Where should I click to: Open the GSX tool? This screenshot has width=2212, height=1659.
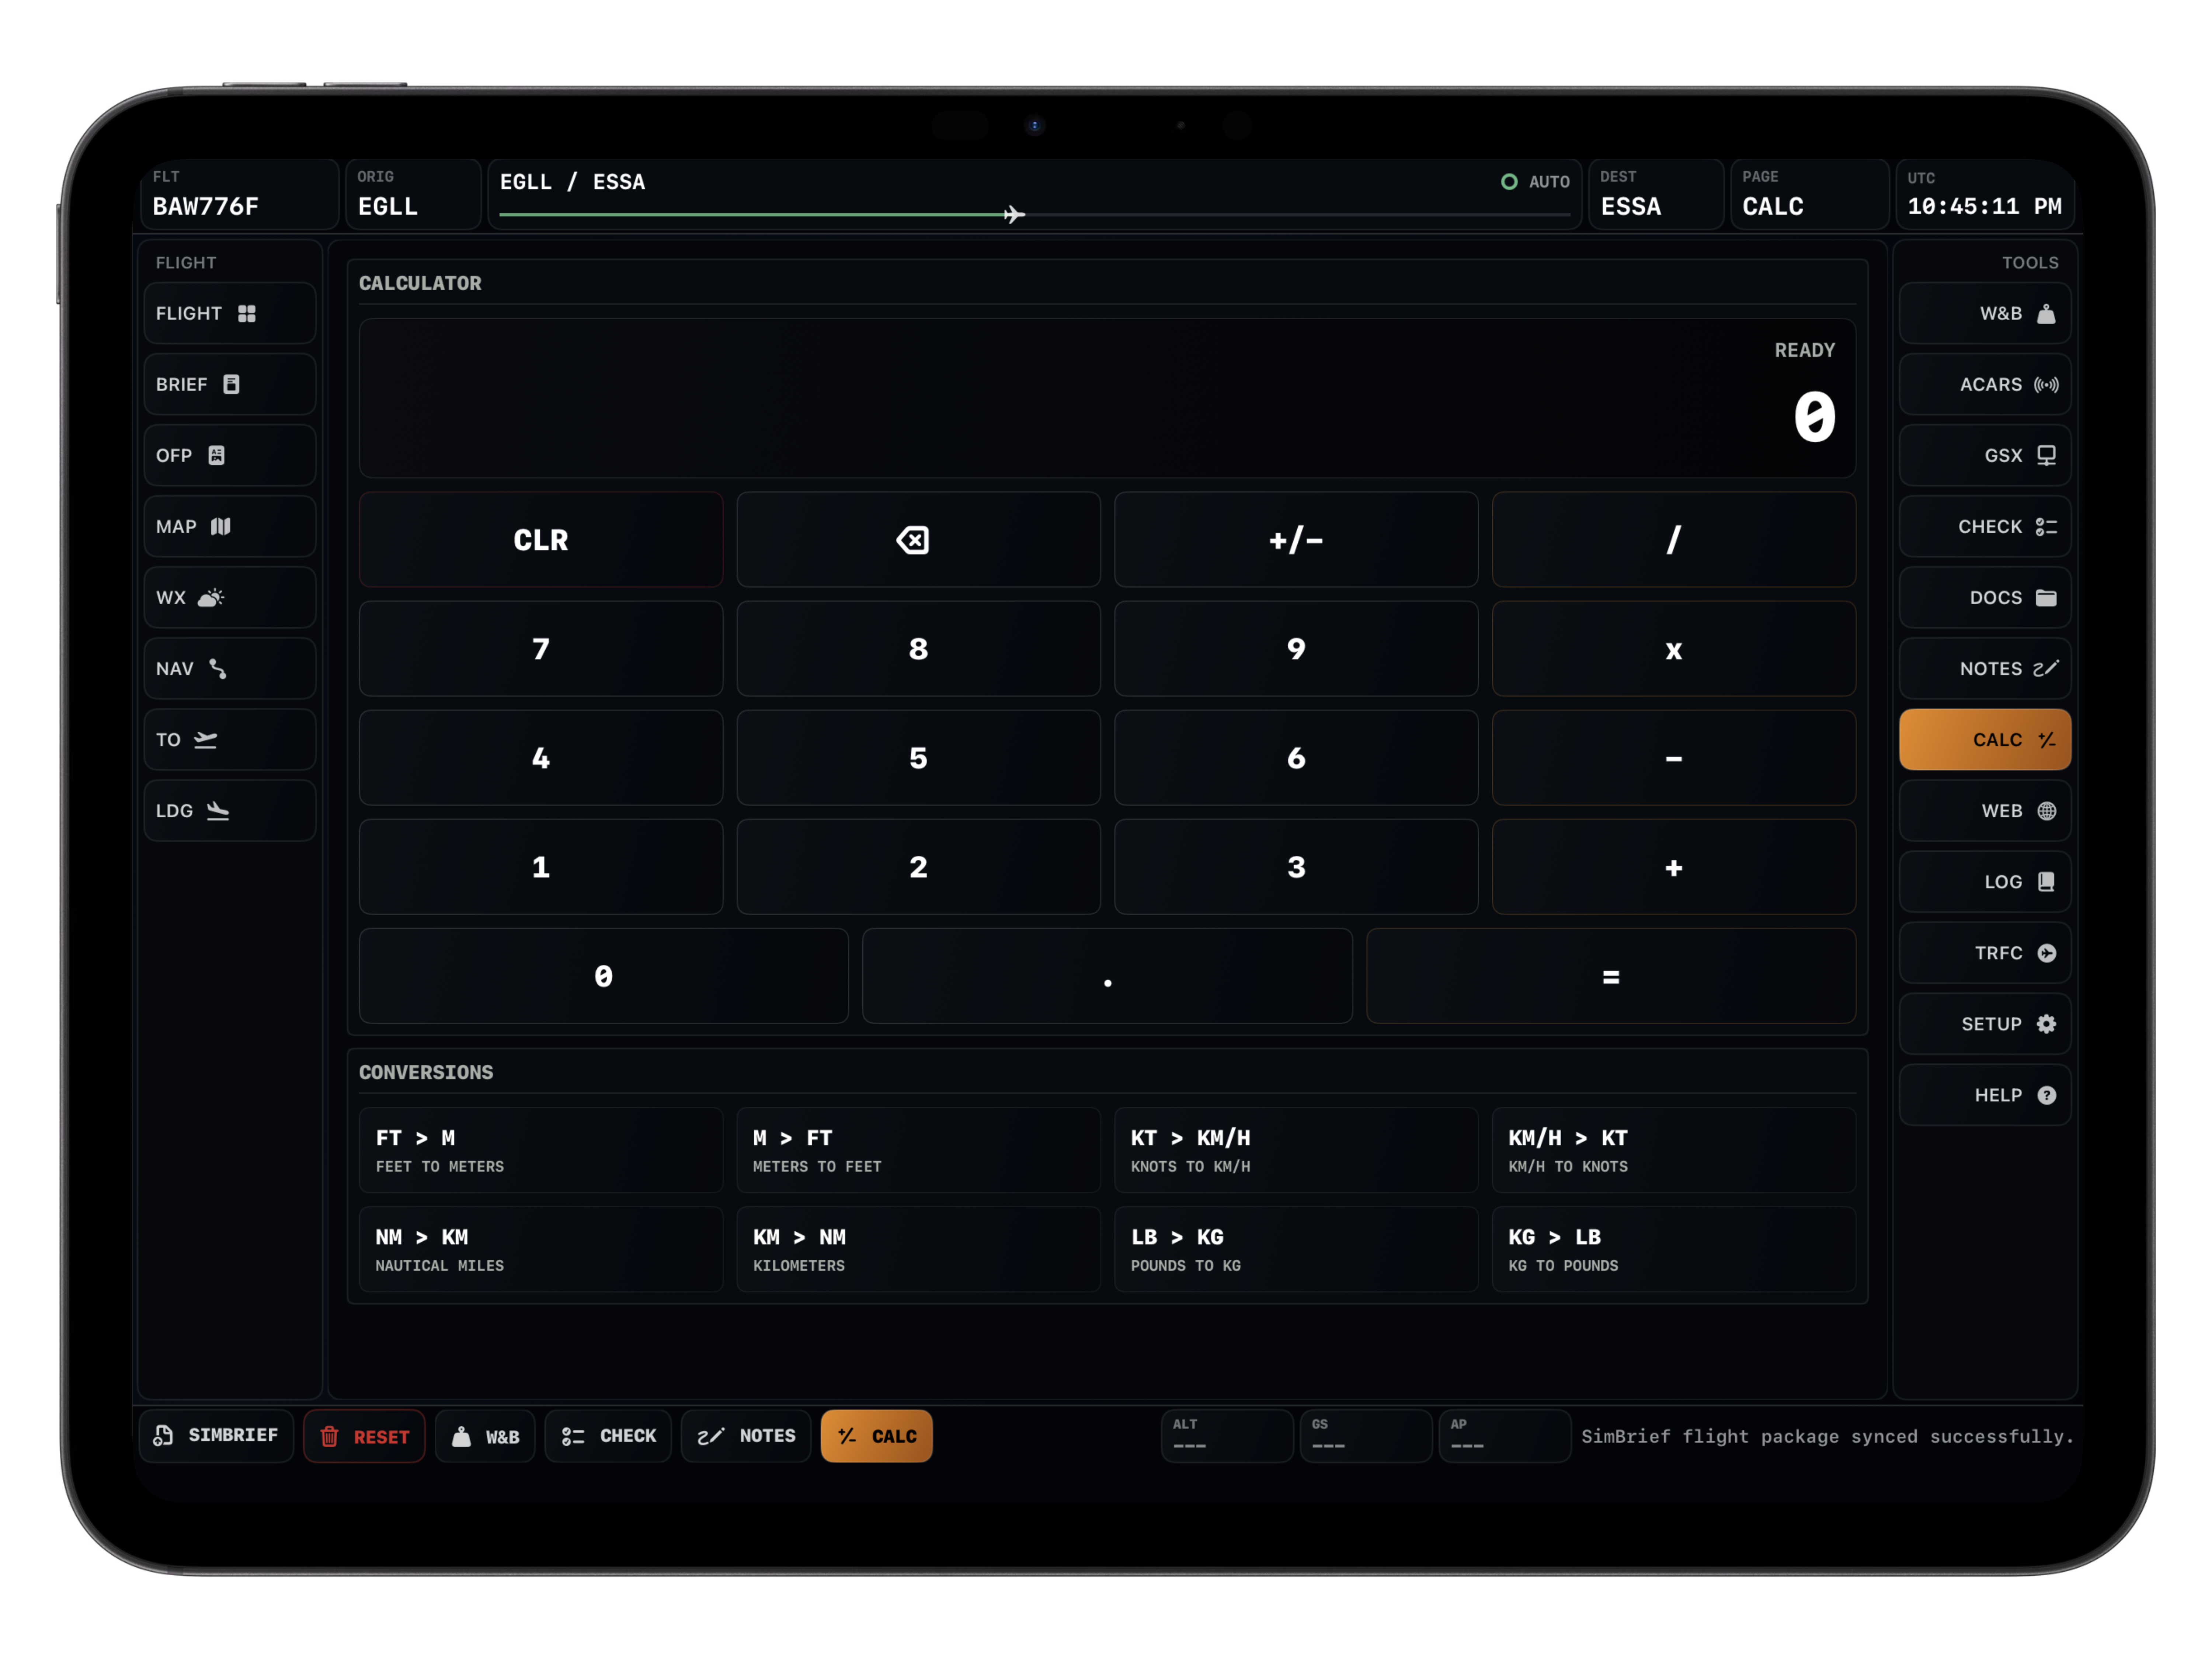click(1985, 455)
